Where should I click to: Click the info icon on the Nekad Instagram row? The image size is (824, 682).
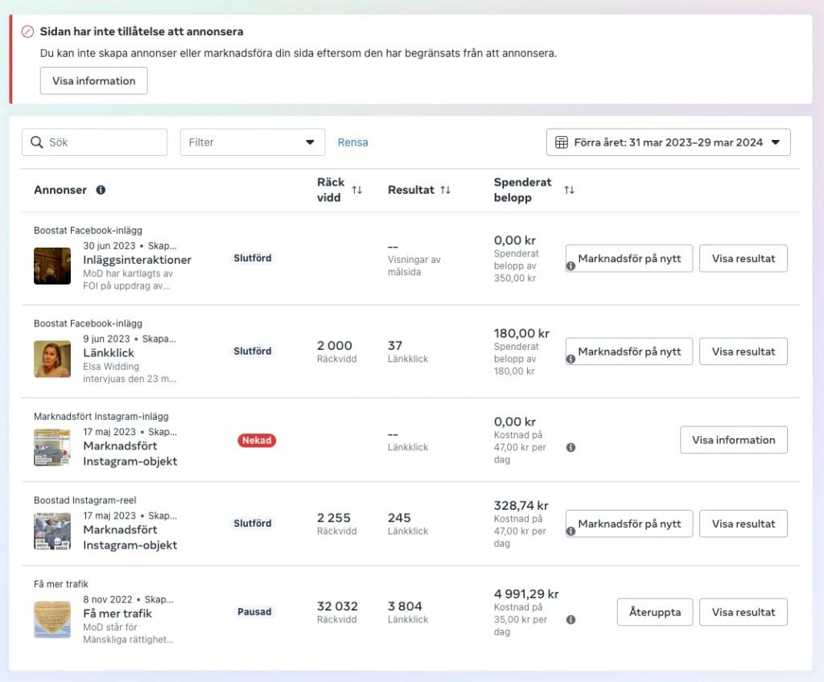point(571,446)
